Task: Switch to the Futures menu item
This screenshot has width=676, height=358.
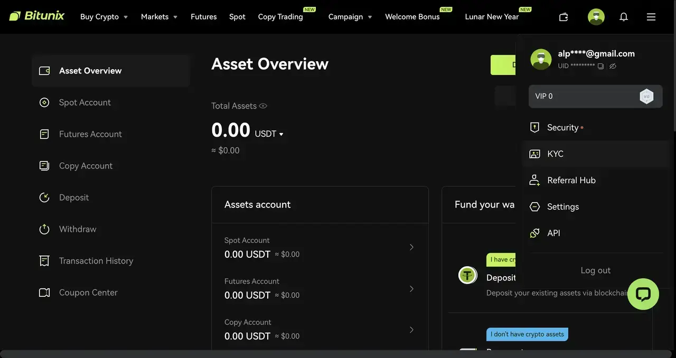Action: [204, 16]
